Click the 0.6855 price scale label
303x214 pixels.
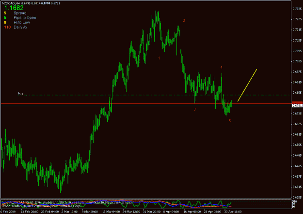(x=297, y=93)
